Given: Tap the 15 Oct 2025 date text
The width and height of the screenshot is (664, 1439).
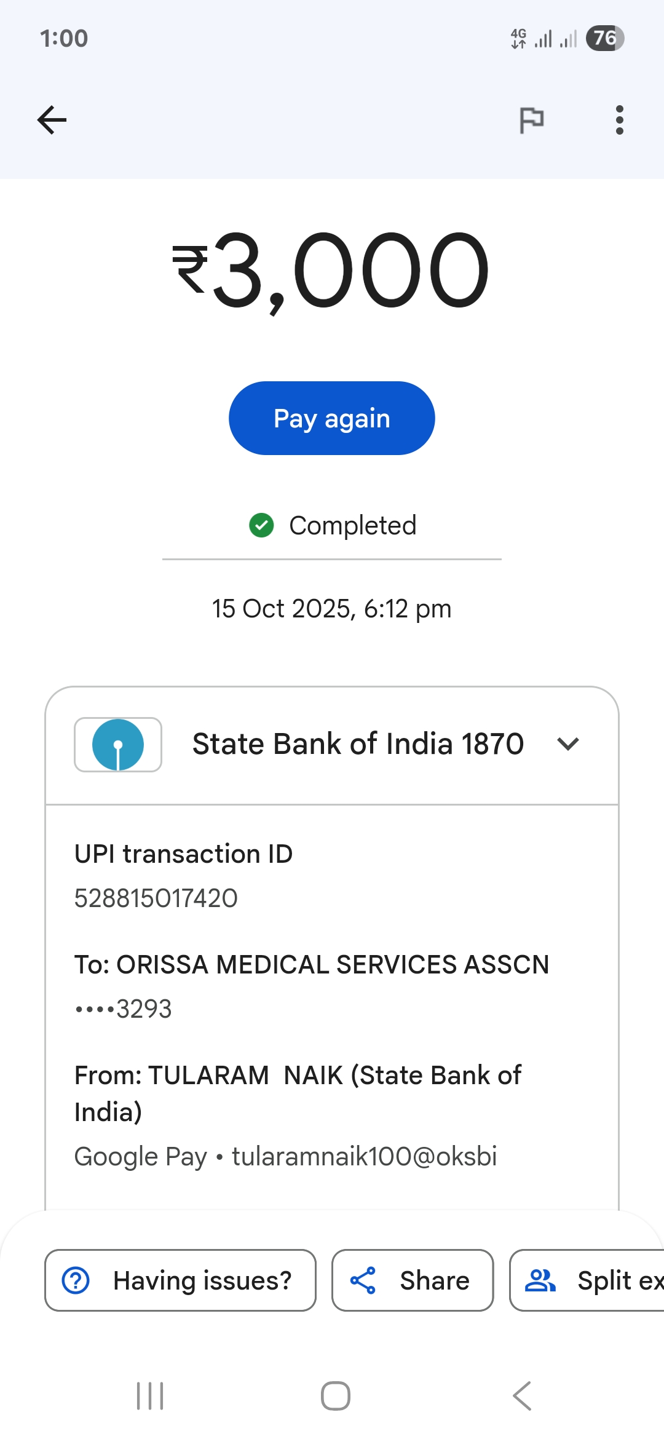Looking at the screenshot, I should click(332, 609).
